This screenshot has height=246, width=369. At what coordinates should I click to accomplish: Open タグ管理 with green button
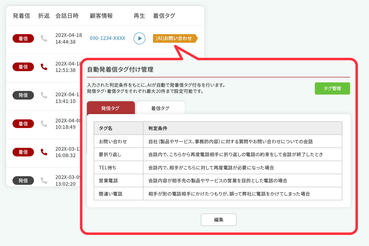point(332,89)
